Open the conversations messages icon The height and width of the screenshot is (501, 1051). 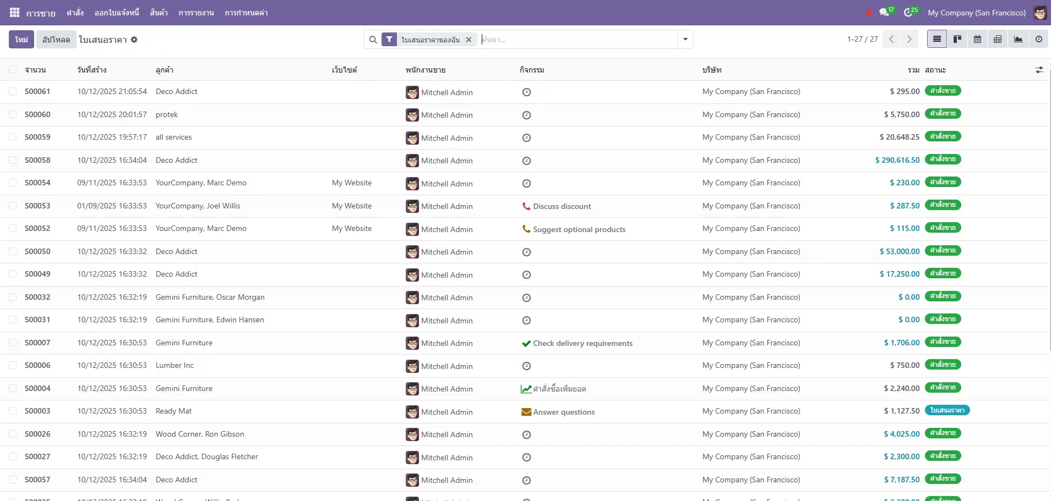click(884, 12)
